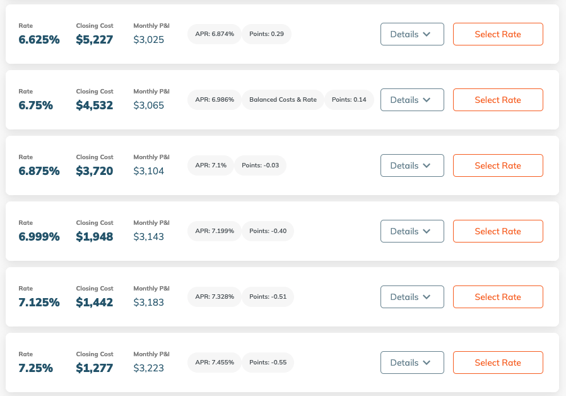Pick Select Rate for 7.25% loan
The width and height of the screenshot is (566, 396).
[x=498, y=363]
